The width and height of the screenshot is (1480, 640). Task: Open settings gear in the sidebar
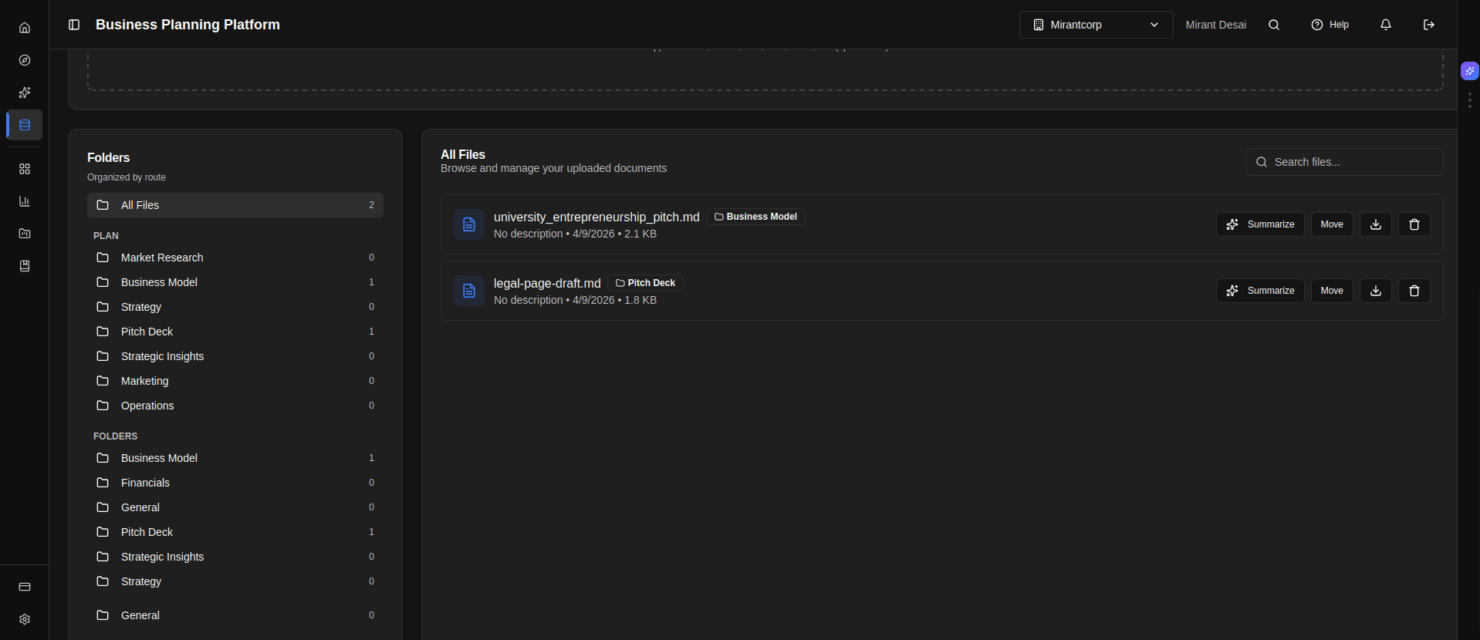[x=25, y=619]
